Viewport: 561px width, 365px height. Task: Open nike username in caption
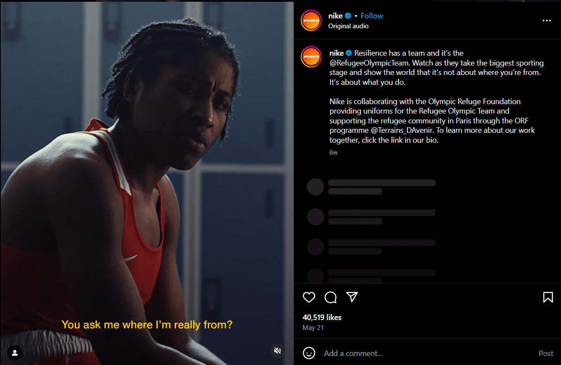tap(337, 53)
